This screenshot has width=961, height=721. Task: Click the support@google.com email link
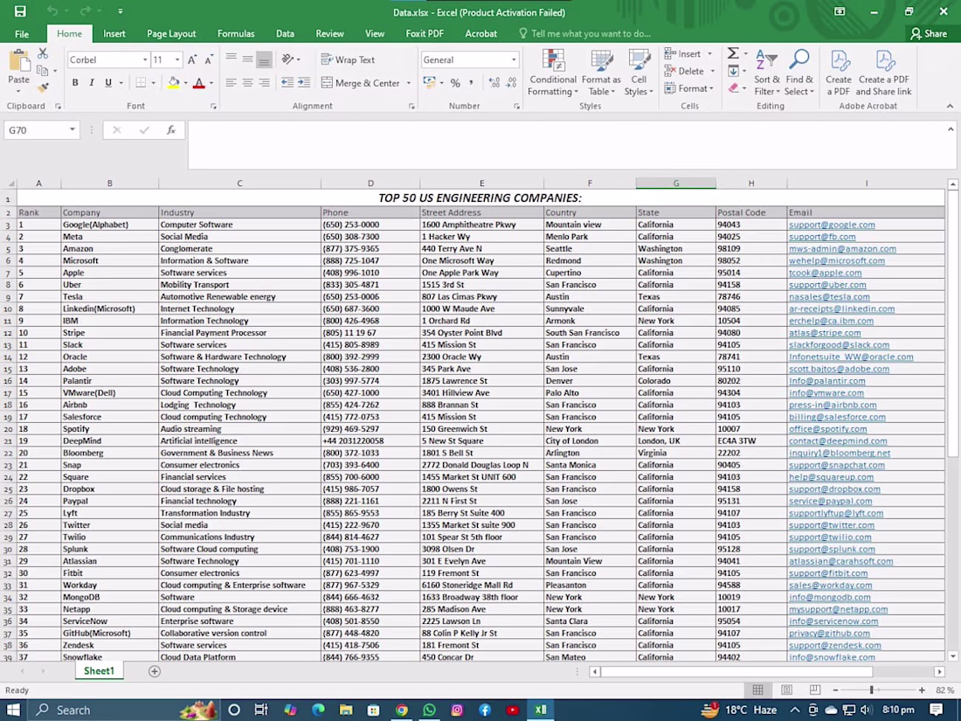tap(831, 225)
